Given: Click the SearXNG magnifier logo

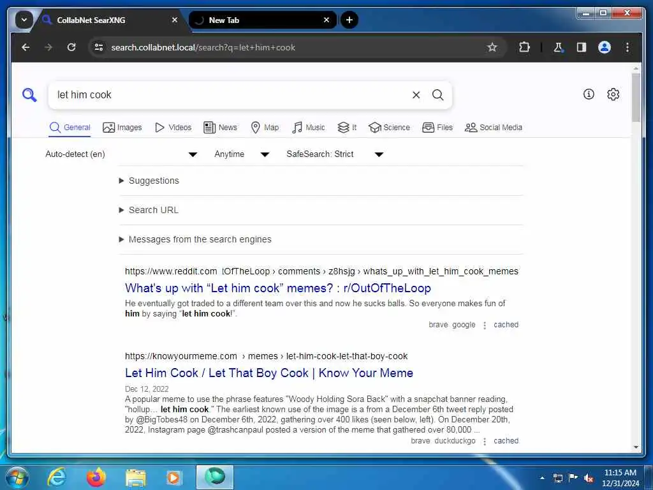Looking at the screenshot, I should coord(29,95).
